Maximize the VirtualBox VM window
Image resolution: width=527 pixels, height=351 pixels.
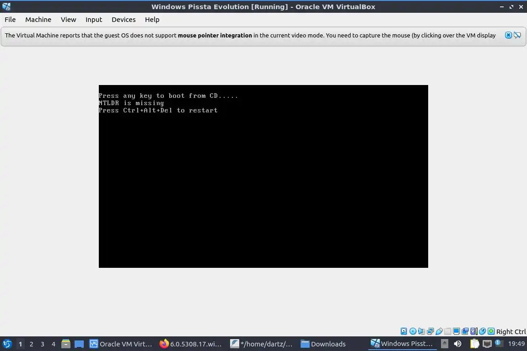click(511, 7)
